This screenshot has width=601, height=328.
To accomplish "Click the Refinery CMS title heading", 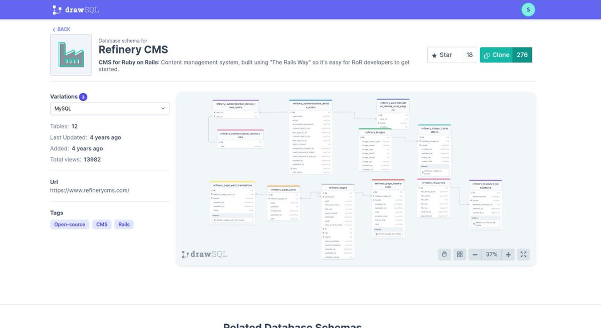I will pos(133,49).
